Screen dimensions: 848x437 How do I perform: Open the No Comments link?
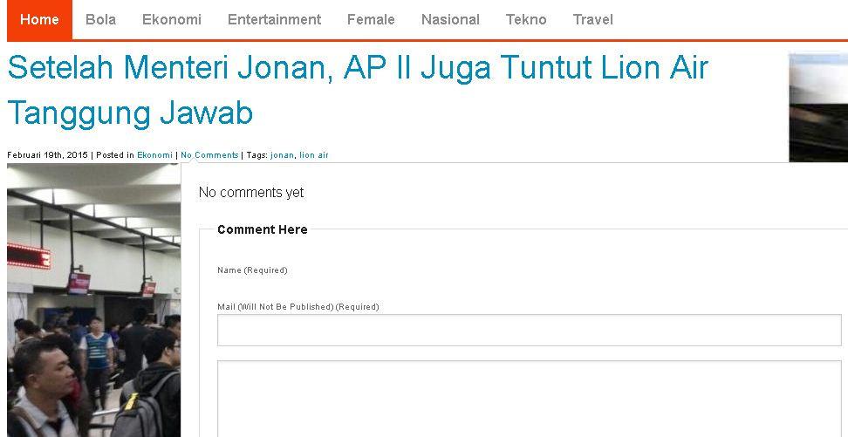point(209,155)
